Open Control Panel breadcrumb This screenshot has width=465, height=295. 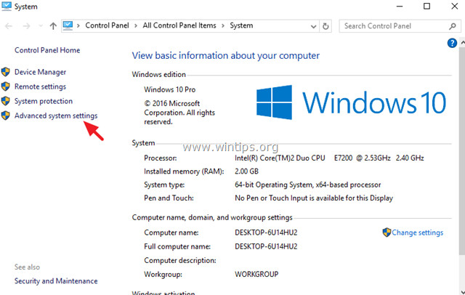[x=107, y=25]
